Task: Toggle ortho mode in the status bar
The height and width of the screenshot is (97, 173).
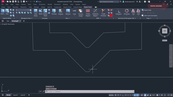Action: coord(123,95)
